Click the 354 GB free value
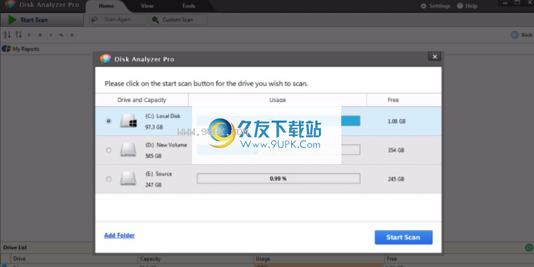Screen dimensions: 534x267 (x=396, y=150)
